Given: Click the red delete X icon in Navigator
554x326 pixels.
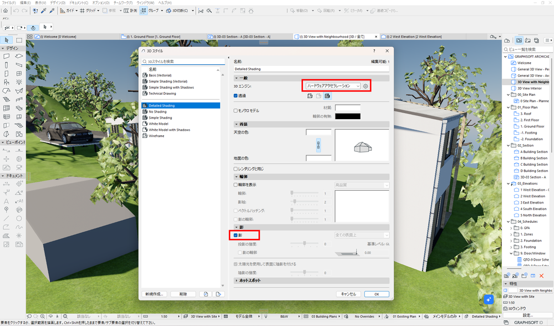Looking at the screenshot, I should (541, 276).
